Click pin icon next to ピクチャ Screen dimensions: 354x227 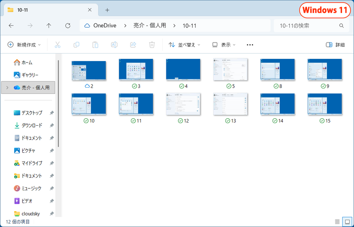[52, 150]
